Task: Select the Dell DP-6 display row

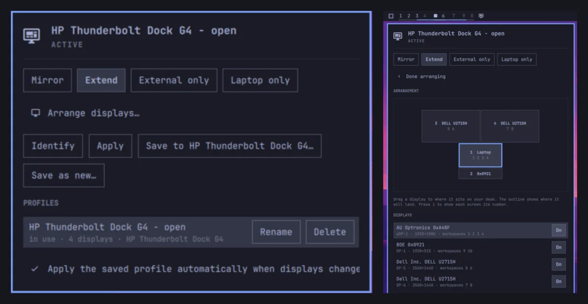Action: click(481, 281)
